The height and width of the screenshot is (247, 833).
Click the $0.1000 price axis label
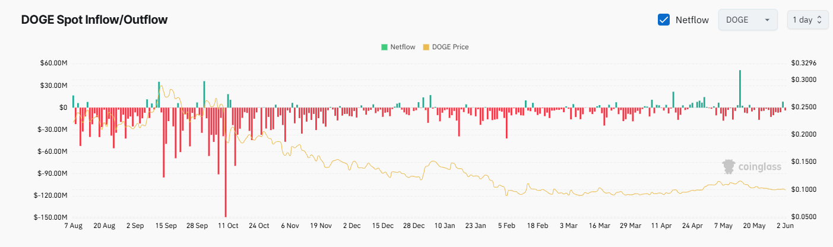coord(804,189)
